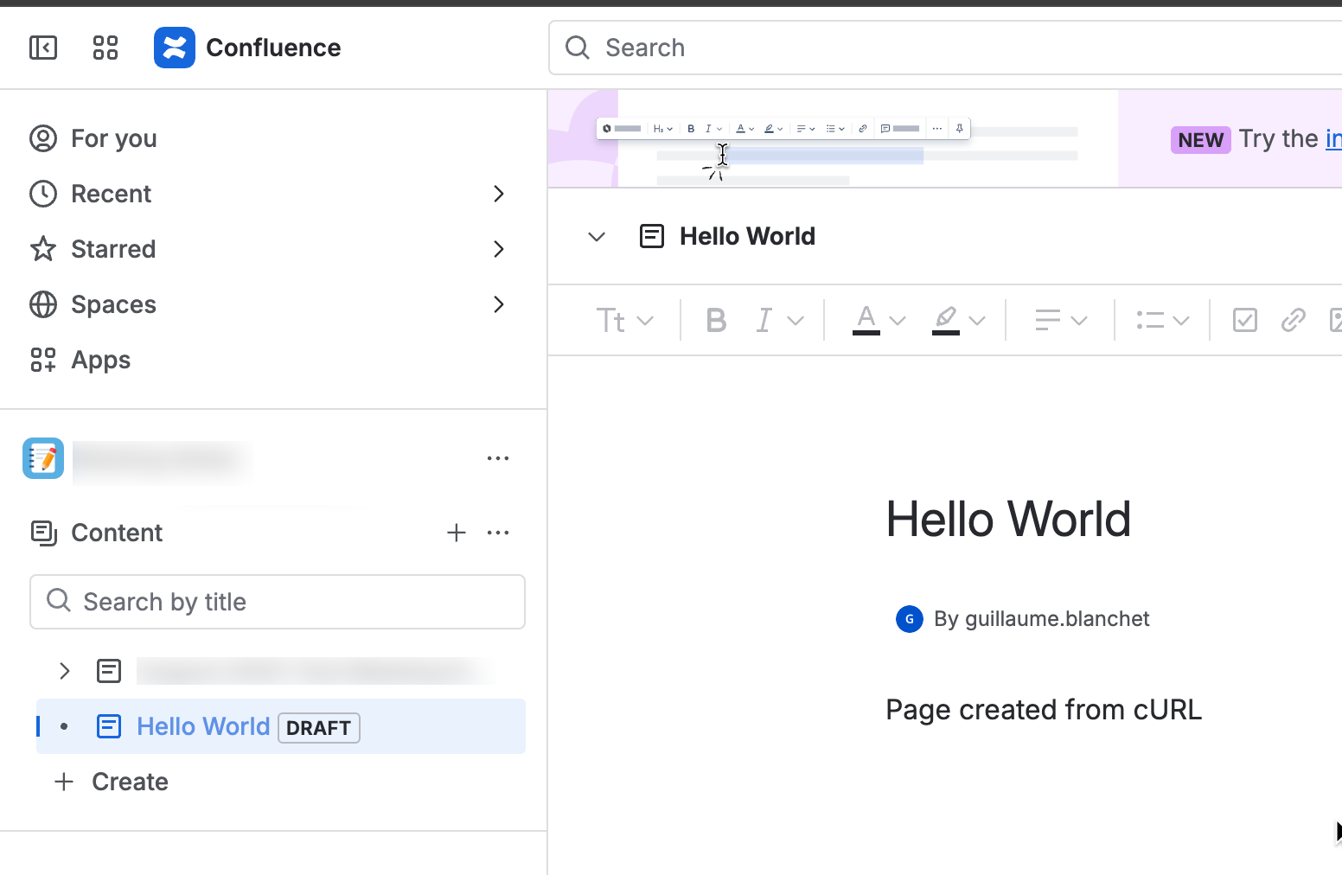Click the Hello World header title
1342x875 pixels.
pos(747,236)
